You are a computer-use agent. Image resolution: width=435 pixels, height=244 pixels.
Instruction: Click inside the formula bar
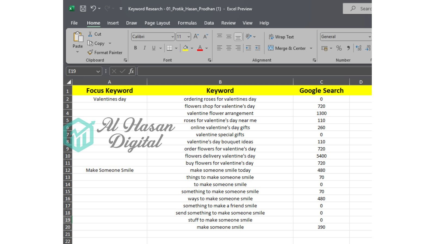(254, 71)
